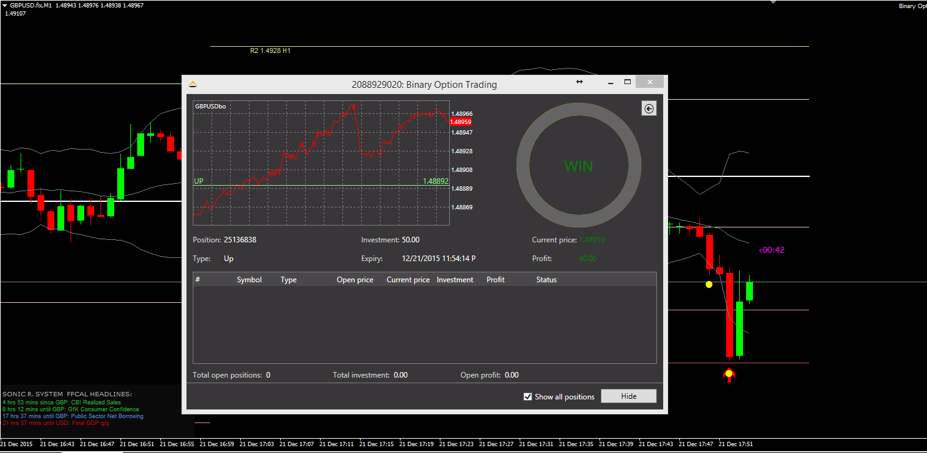Click the Investment value 50.00

[x=410, y=240]
